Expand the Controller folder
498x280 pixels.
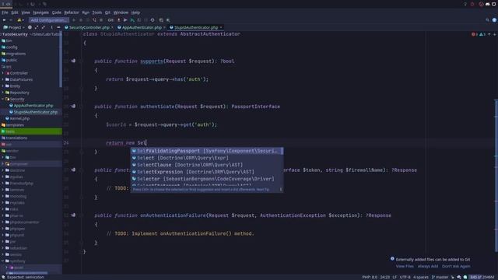pos(3,73)
